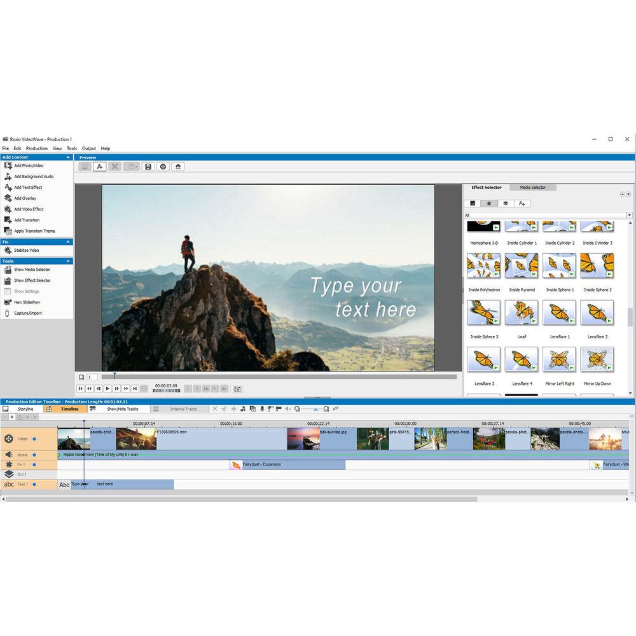Click the Add Text Effect icon
This screenshot has height=636, width=636.
pos(8,188)
